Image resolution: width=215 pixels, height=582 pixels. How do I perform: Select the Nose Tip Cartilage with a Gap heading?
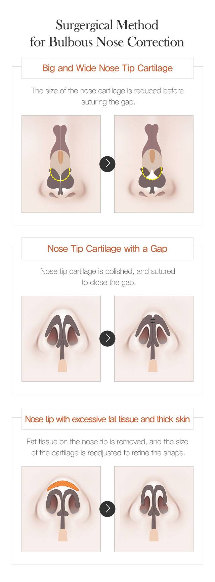107,249
